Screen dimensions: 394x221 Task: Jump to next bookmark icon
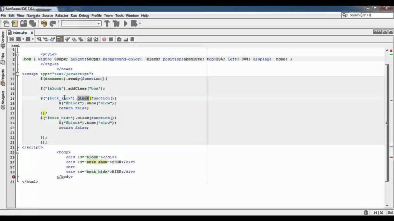pos(74,39)
